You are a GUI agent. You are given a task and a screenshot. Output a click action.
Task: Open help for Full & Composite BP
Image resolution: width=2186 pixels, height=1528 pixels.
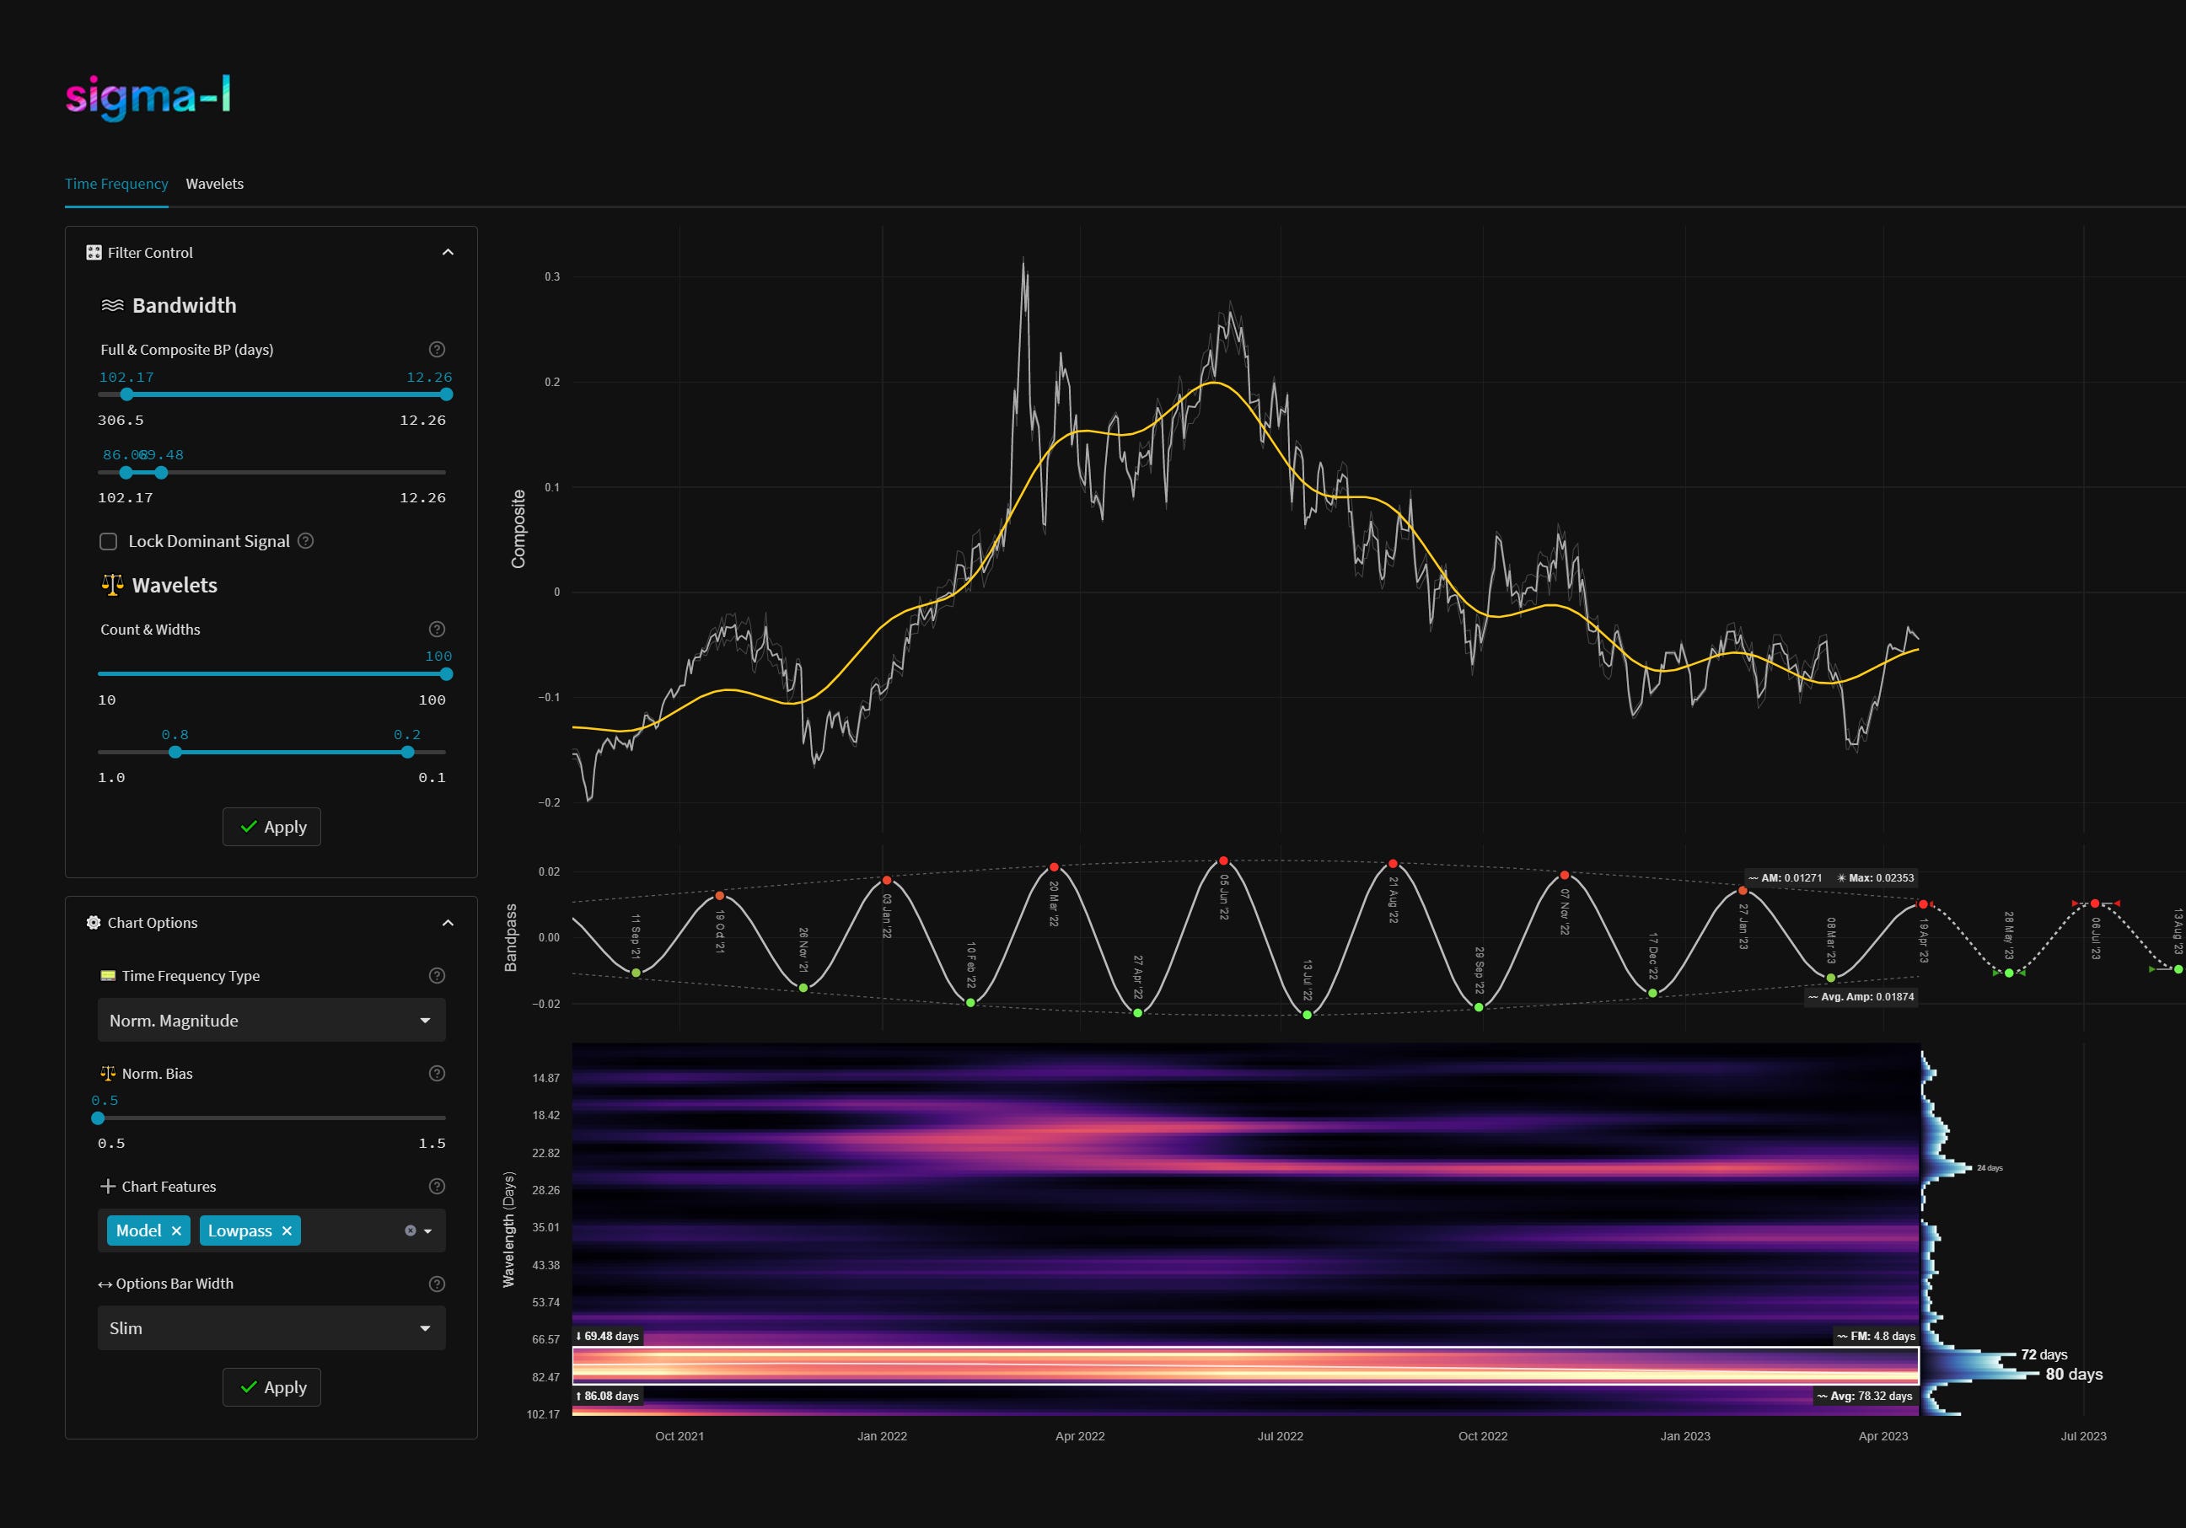437,350
